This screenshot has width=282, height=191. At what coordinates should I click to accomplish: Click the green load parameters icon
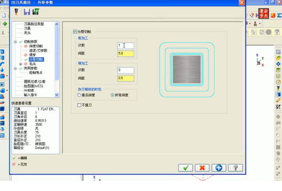36,12
